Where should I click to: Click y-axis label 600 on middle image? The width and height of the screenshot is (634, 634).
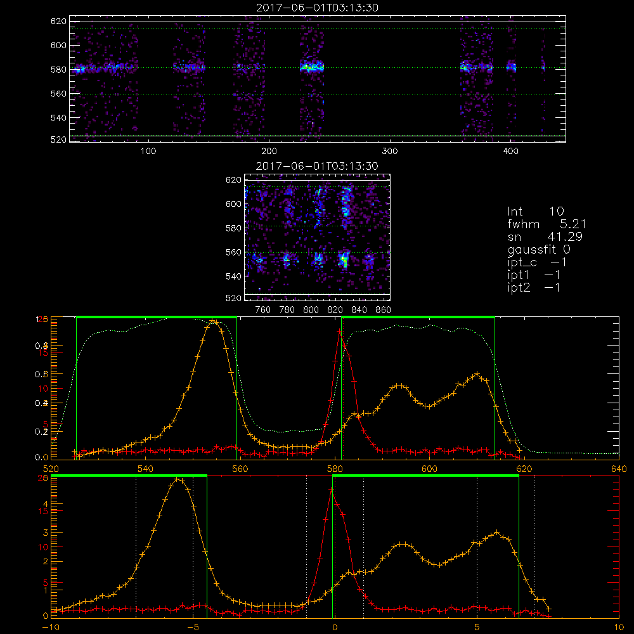233,204
